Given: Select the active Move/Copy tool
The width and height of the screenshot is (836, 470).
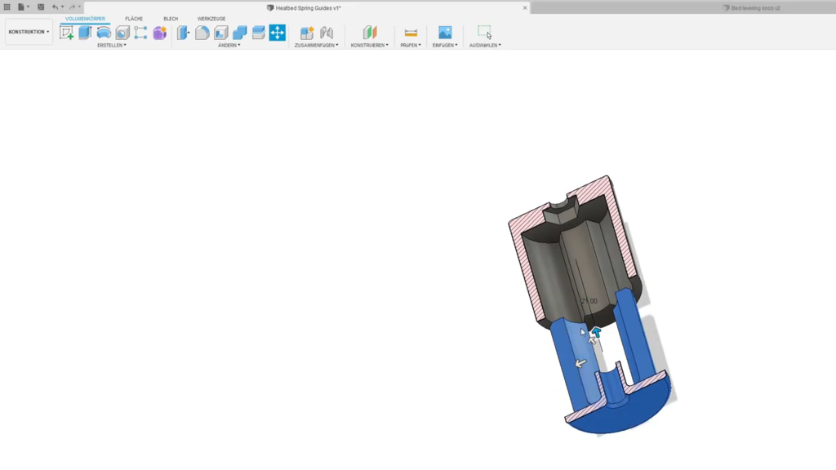Looking at the screenshot, I should coord(278,33).
